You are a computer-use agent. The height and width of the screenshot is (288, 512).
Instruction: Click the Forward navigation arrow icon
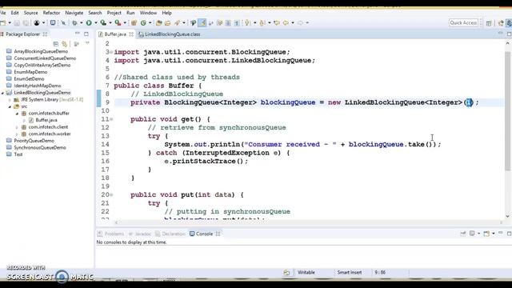click(x=300, y=23)
